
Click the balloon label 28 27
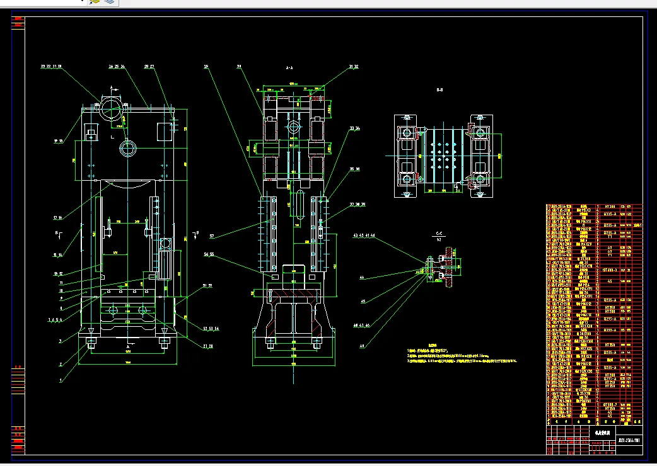click(x=149, y=67)
